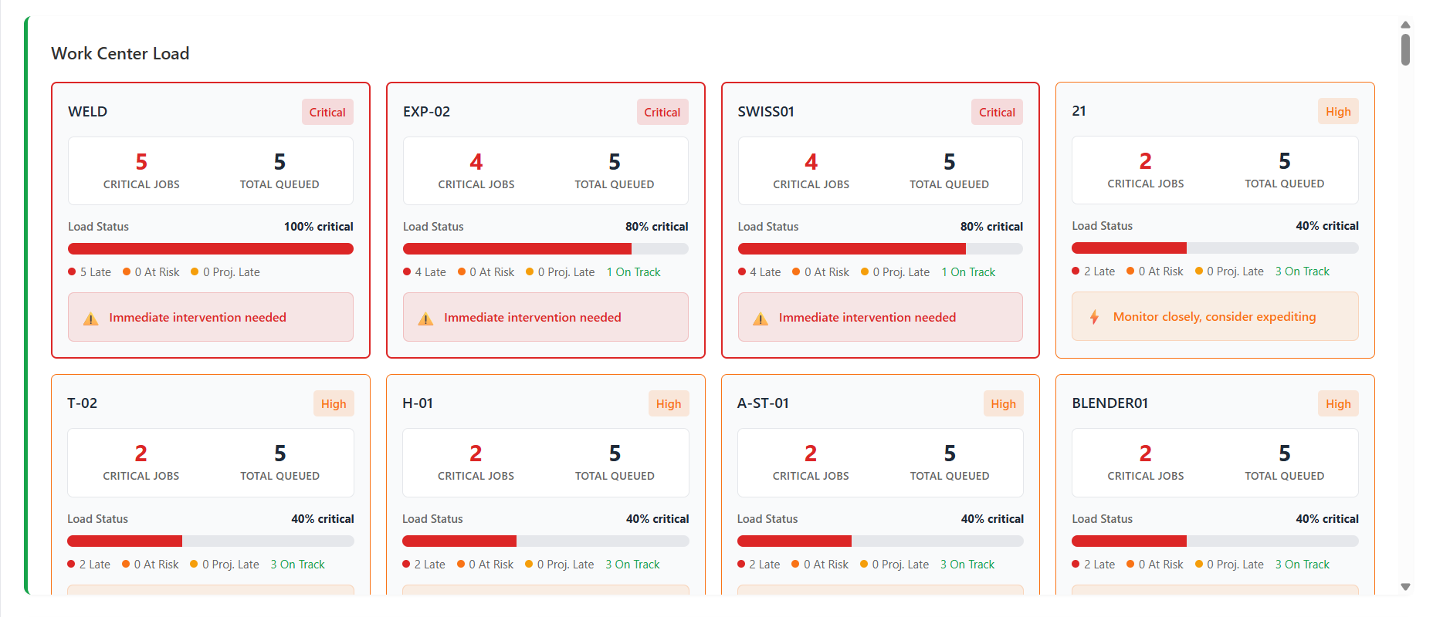Click '3 On Track' in H-01 card
The width and height of the screenshot is (1433, 617).
632,565
